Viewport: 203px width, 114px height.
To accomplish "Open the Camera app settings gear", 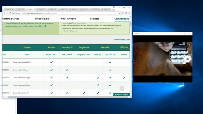I will pos(189,45).
